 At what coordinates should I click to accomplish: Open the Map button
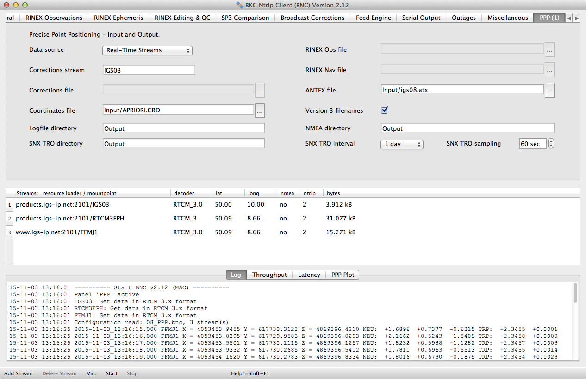pyautogui.click(x=91, y=373)
